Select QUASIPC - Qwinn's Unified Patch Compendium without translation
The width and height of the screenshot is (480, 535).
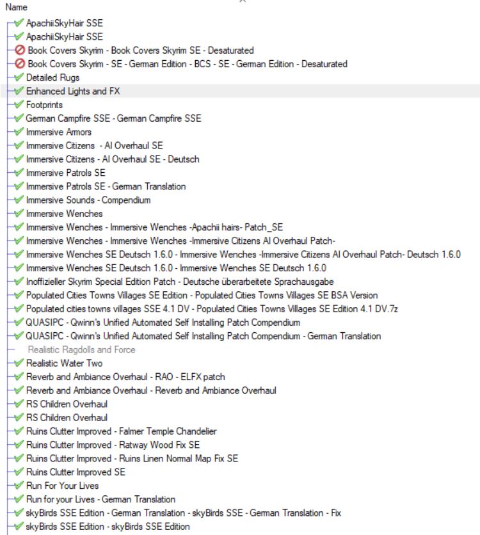pyautogui.click(x=163, y=323)
